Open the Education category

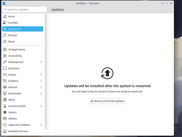point(23,68)
